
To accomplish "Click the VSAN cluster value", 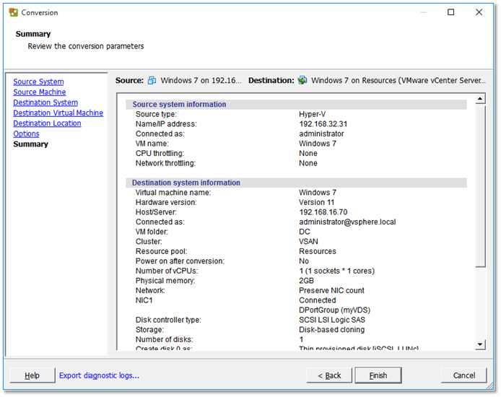I will [x=308, y=242].
